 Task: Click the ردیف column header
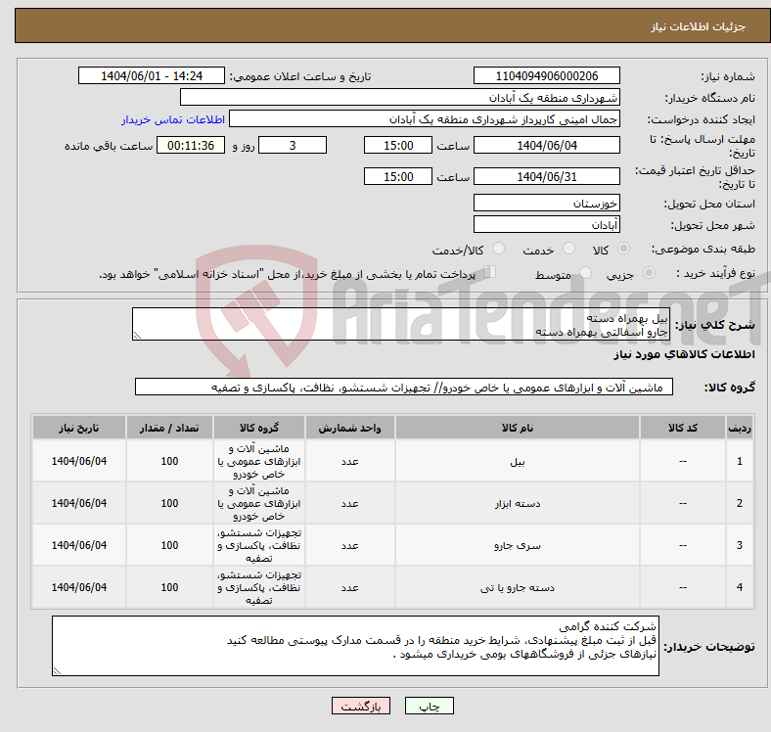739,428
